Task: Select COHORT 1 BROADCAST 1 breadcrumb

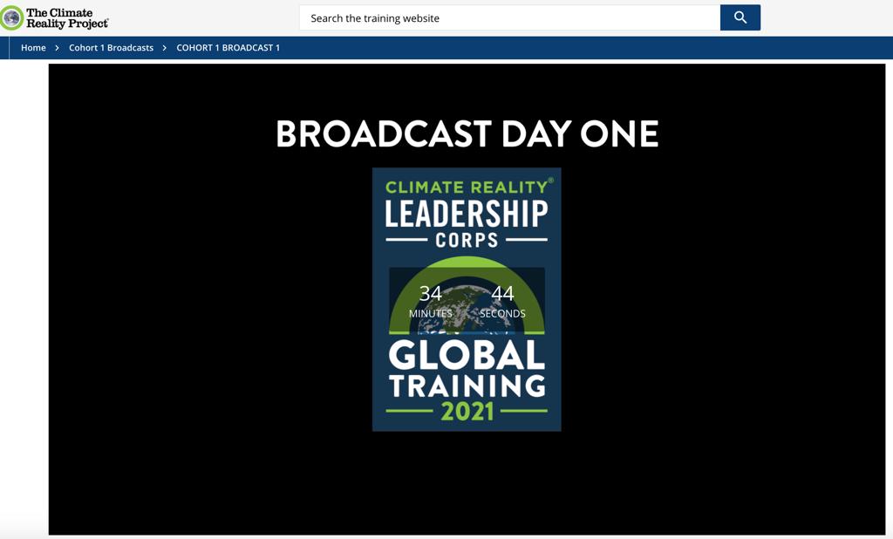Action: coord(228,48)
